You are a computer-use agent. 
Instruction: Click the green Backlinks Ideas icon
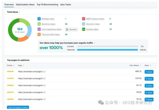tap(39, 24)
